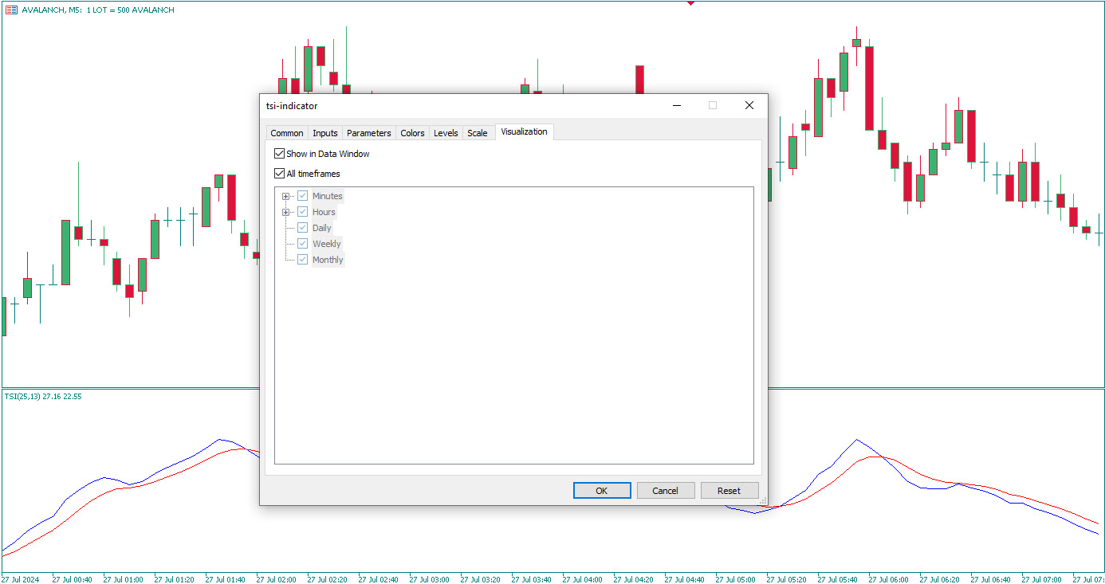Expand the Hours tree node
1105x584 pixels.
coord(285,212)
